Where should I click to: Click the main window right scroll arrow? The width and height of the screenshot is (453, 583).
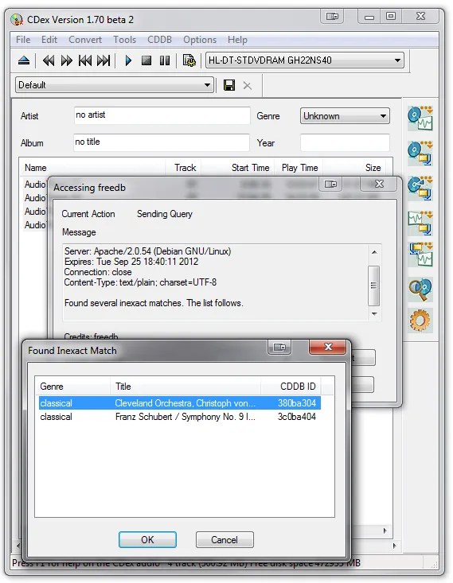coord(394,546)
